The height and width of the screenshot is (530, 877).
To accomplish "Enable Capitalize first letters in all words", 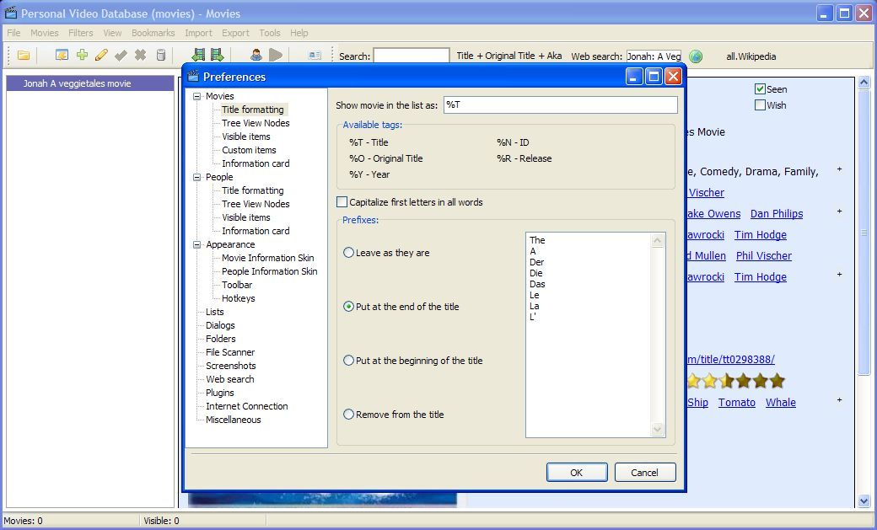I will coord(342,201).
